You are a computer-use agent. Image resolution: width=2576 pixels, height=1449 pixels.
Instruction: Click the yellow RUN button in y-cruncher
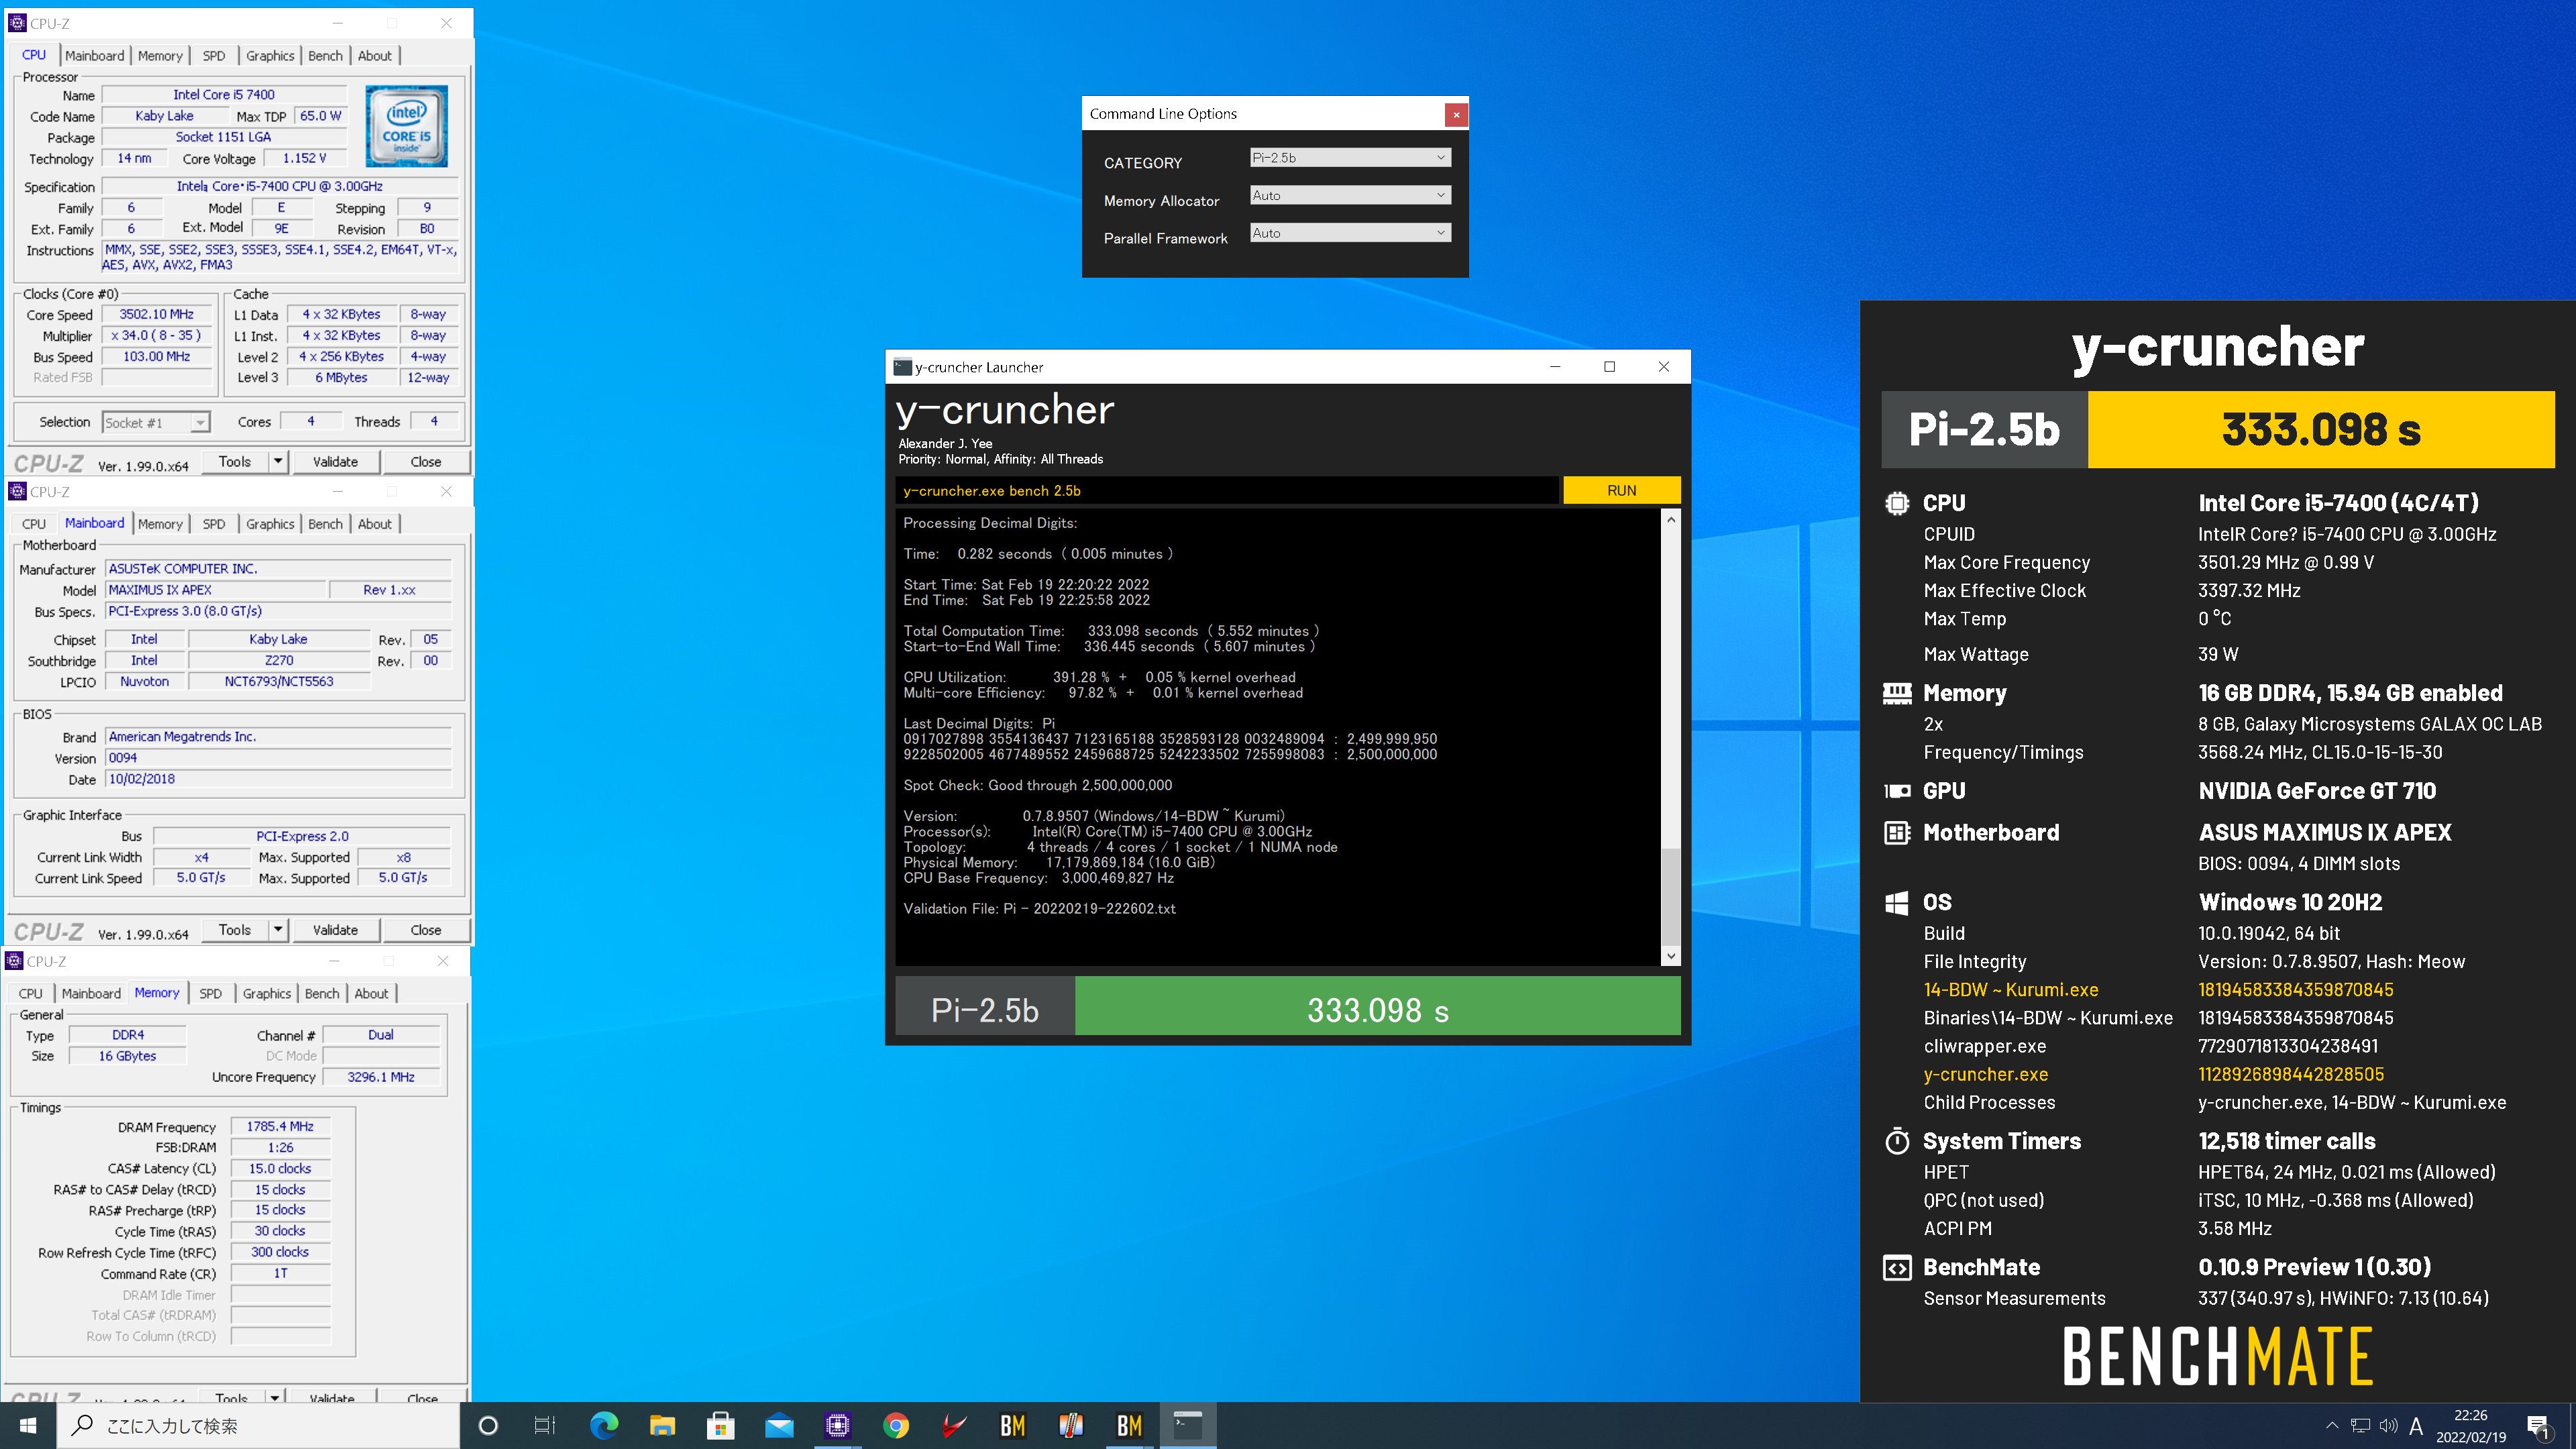[1621, 490]
